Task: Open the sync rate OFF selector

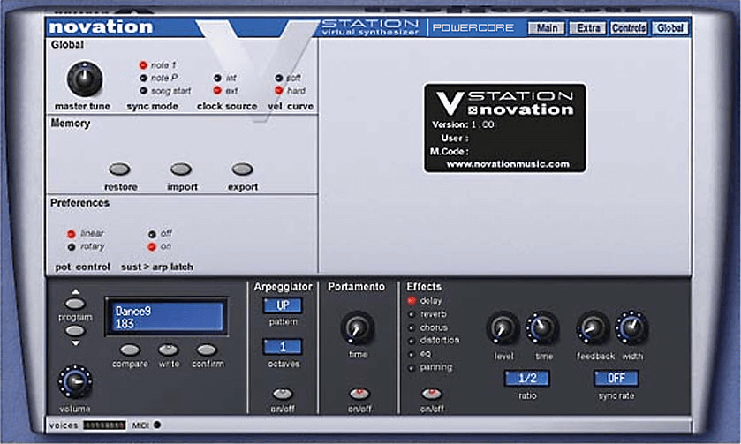Action: click(616, 379)
